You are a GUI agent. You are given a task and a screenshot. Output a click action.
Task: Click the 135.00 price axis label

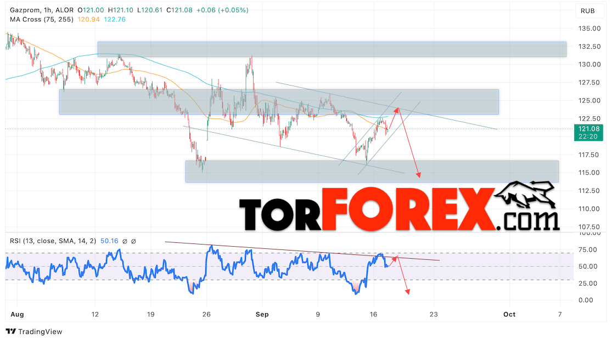pos(589,29)
